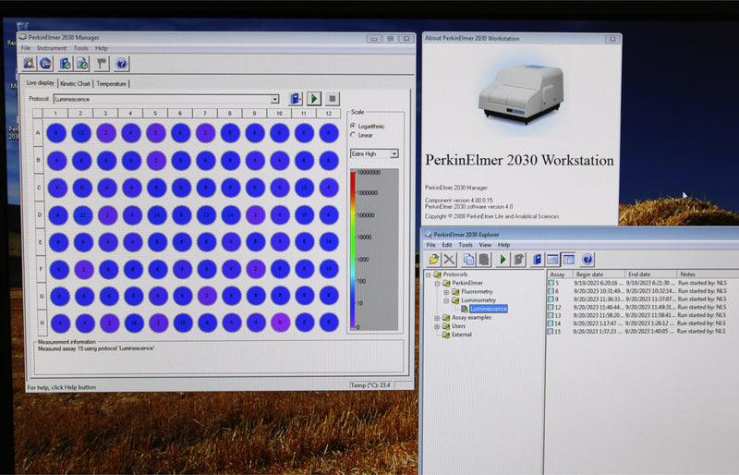Image resolution: width=739 pixels, height=475 pixels.
Task: Click the green Run arrow in Explorer toolbar
Action: click(503, 260)
